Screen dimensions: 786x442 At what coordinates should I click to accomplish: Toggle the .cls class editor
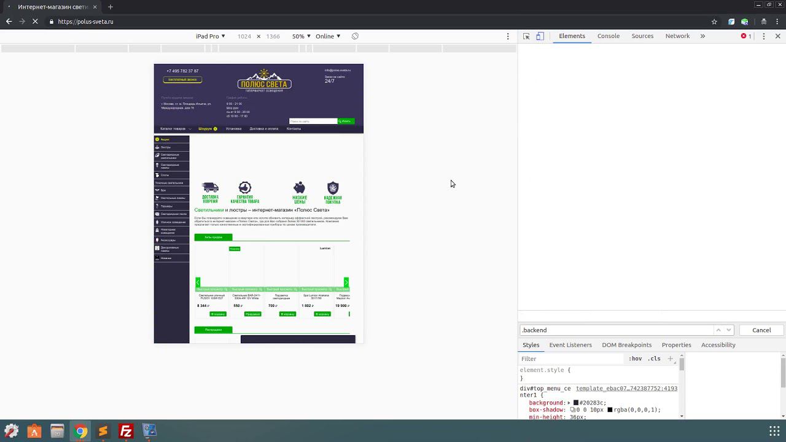tap(655, 359)
